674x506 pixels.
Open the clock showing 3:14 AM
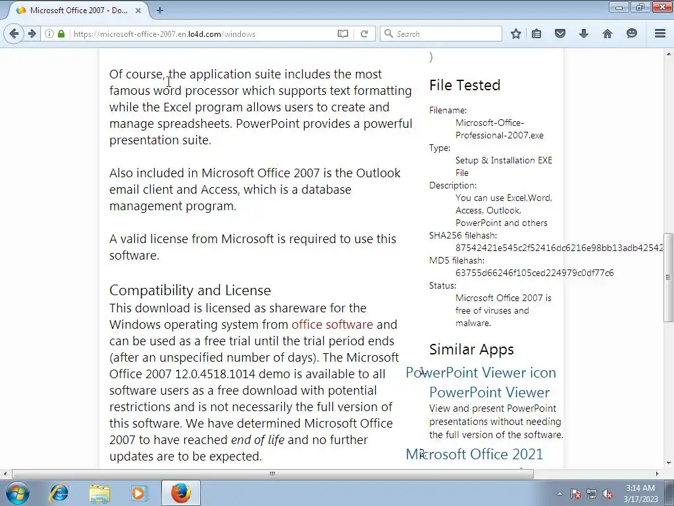coord(640,493)
